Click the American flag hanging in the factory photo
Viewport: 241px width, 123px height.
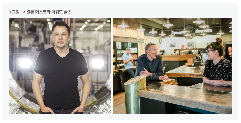coord(66,22)
